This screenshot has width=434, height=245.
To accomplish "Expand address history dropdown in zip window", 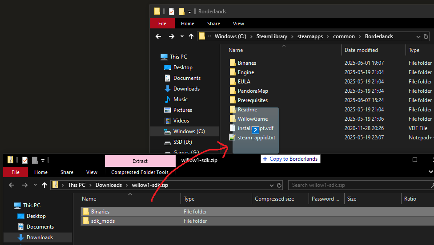I will click(x=272, y=186).
